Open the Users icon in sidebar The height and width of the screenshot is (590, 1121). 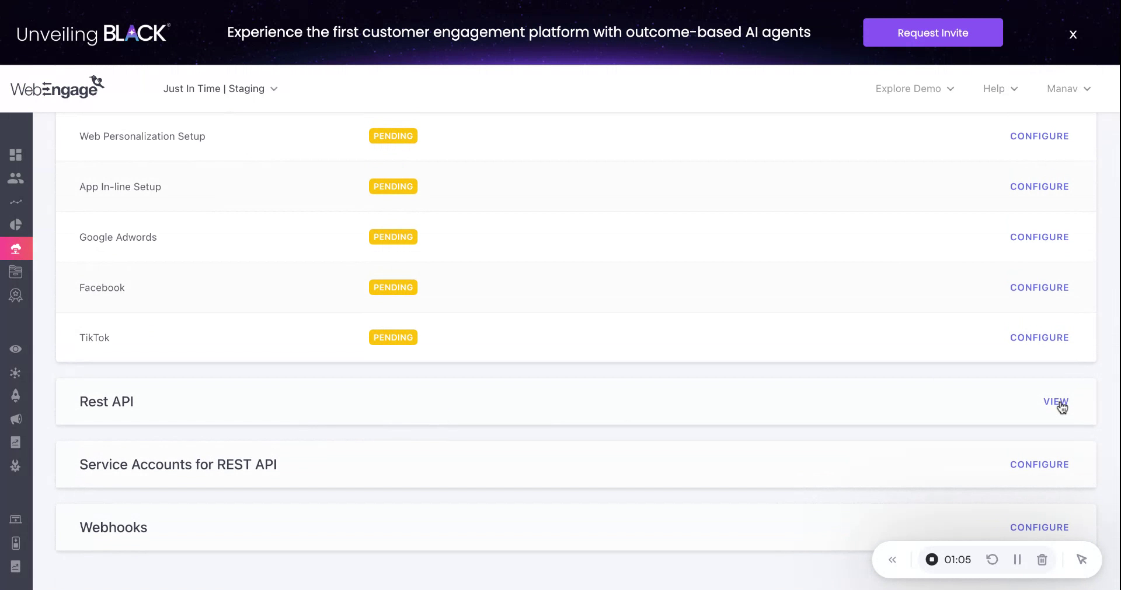click(x=16, y=178)
